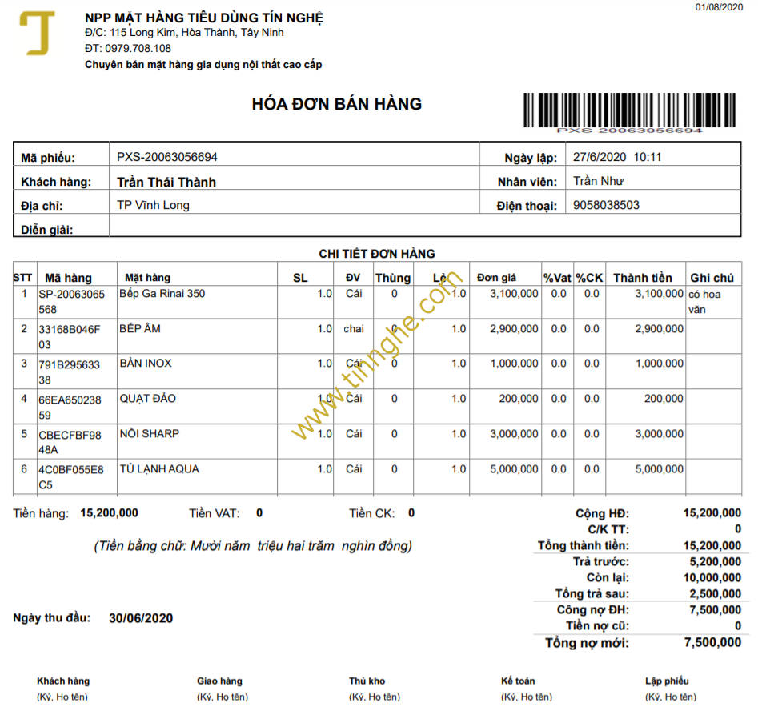Select the amount in words 'Mười năm triệu hai trăm nghìn đồng'
This screenshot has width=758, height=707.
301,546
